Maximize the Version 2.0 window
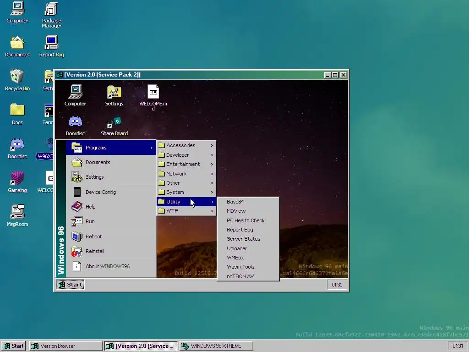 pyautogui.click(x=335, y=75)
